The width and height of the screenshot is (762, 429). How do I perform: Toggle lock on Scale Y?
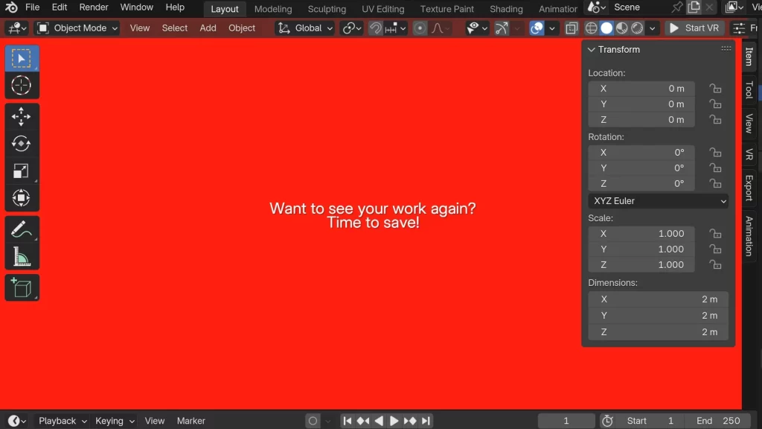click(715, 250)
